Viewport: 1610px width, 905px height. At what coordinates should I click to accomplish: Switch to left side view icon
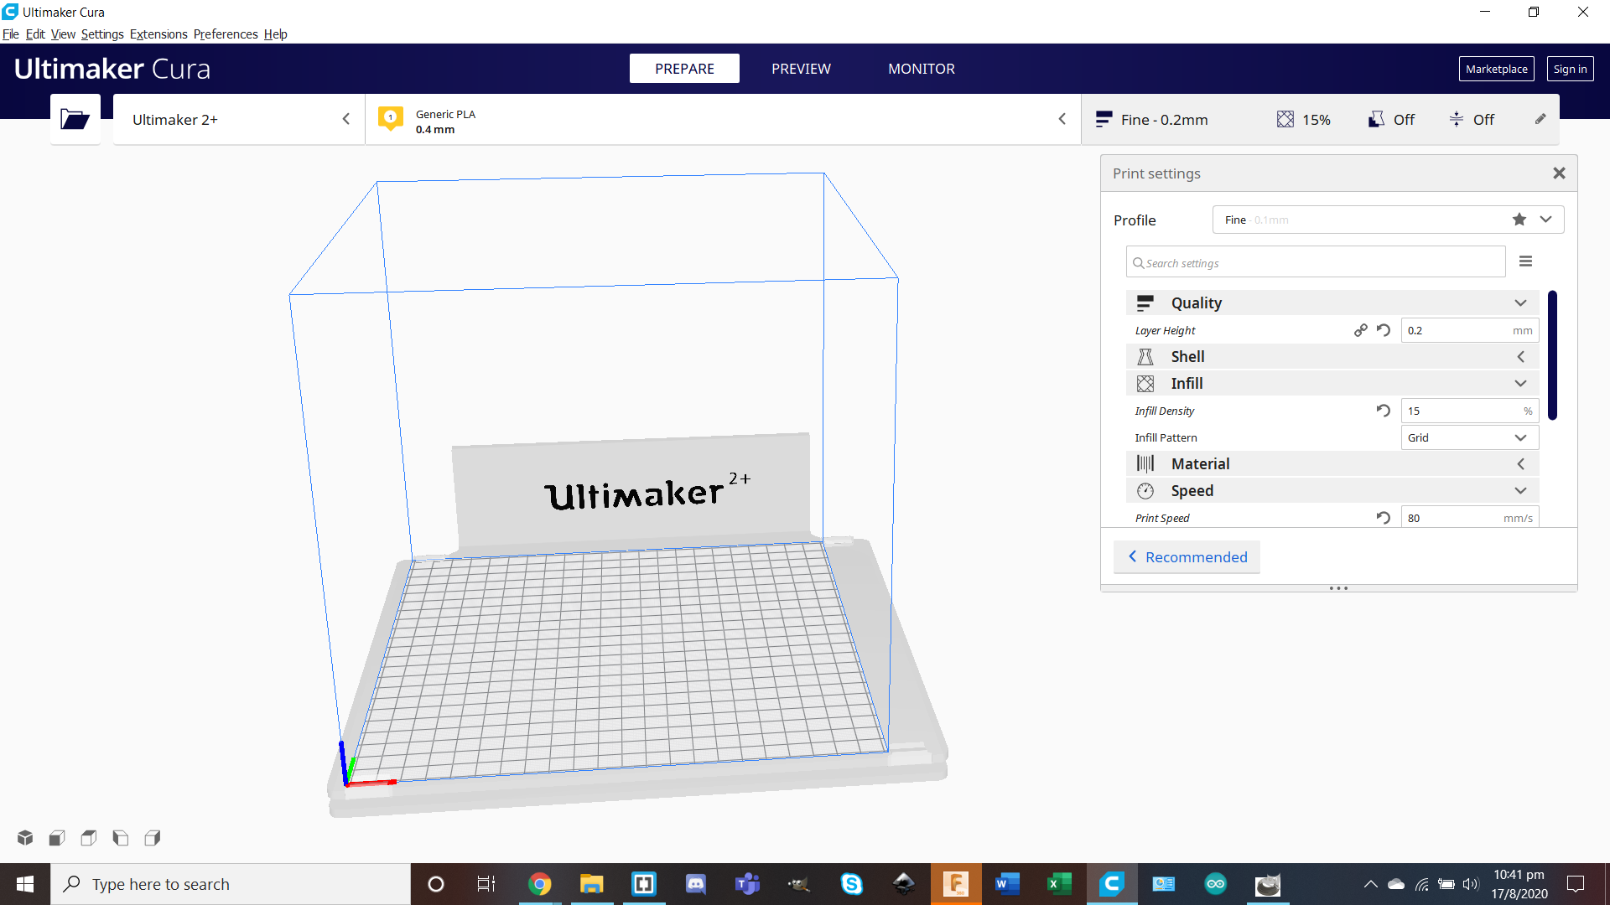coord(121,838)
